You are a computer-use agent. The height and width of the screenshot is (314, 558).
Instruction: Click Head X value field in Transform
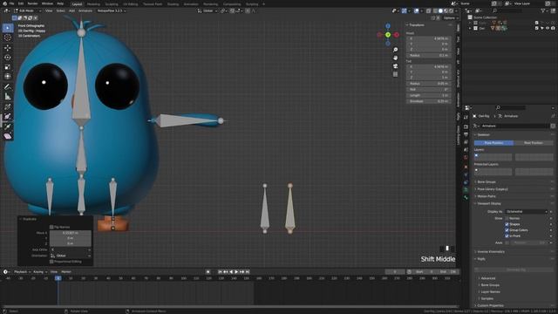[x=429, y=38]
